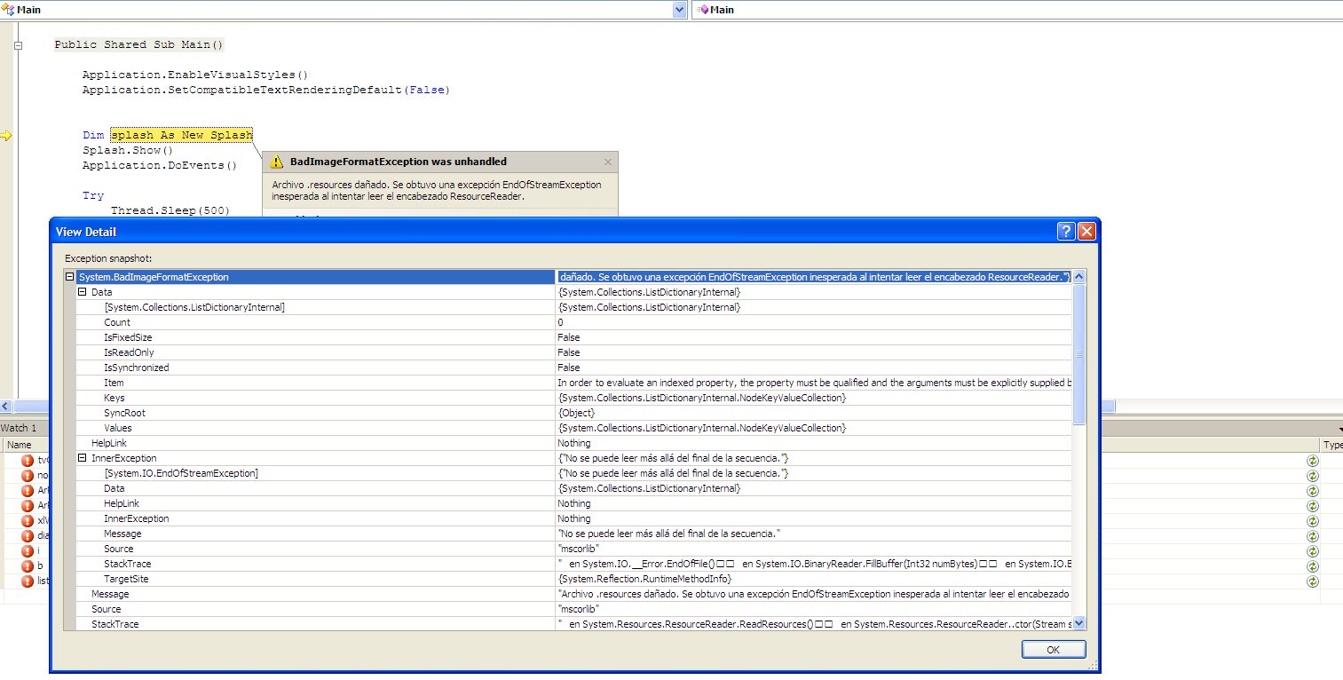Viewport: 1343px width, 680px height.
Task: Click the Thread.Sleep(500) code line
Action: pyautogui.click(x=170, y=210)
